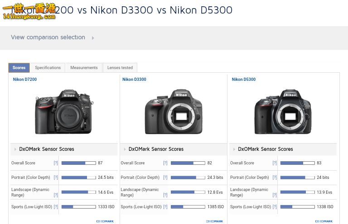Collapse D3300 DxOMark Sensor Scores arrow
This screenshot has height=224, width=348.
(125, 149)
